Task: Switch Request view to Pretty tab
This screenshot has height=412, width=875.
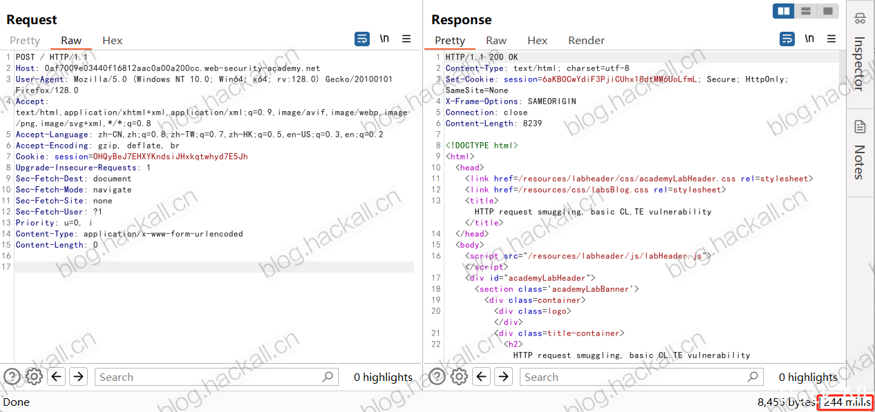Action: [x=25, y=41]
